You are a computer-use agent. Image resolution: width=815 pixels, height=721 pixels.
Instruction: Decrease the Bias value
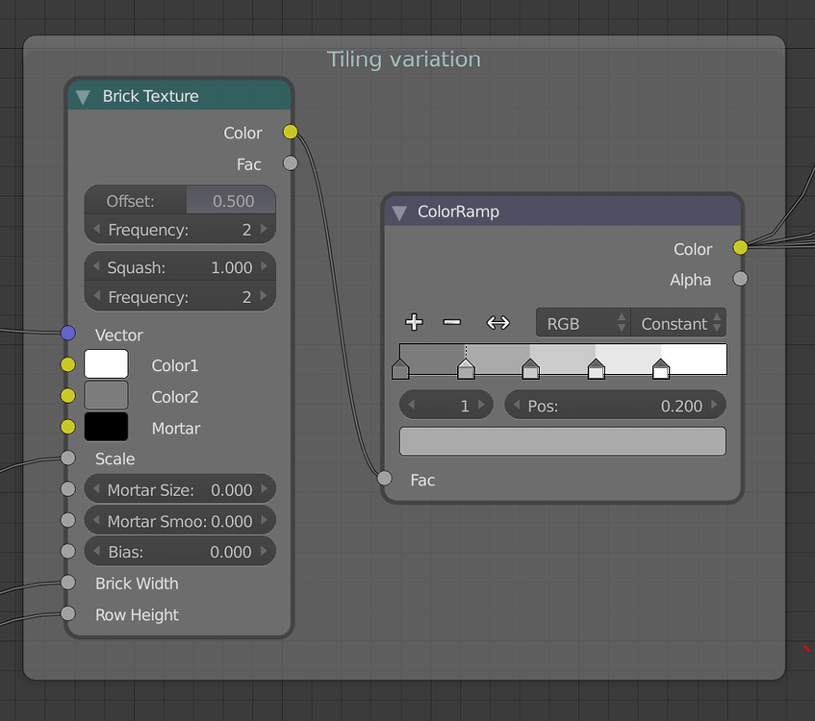pos(96,551)
